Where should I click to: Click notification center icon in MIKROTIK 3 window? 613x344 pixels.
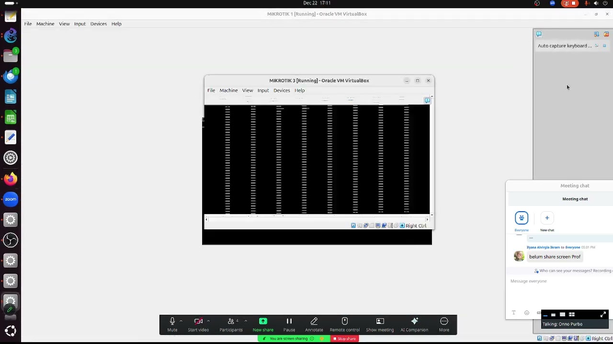[x=427, y=100]
